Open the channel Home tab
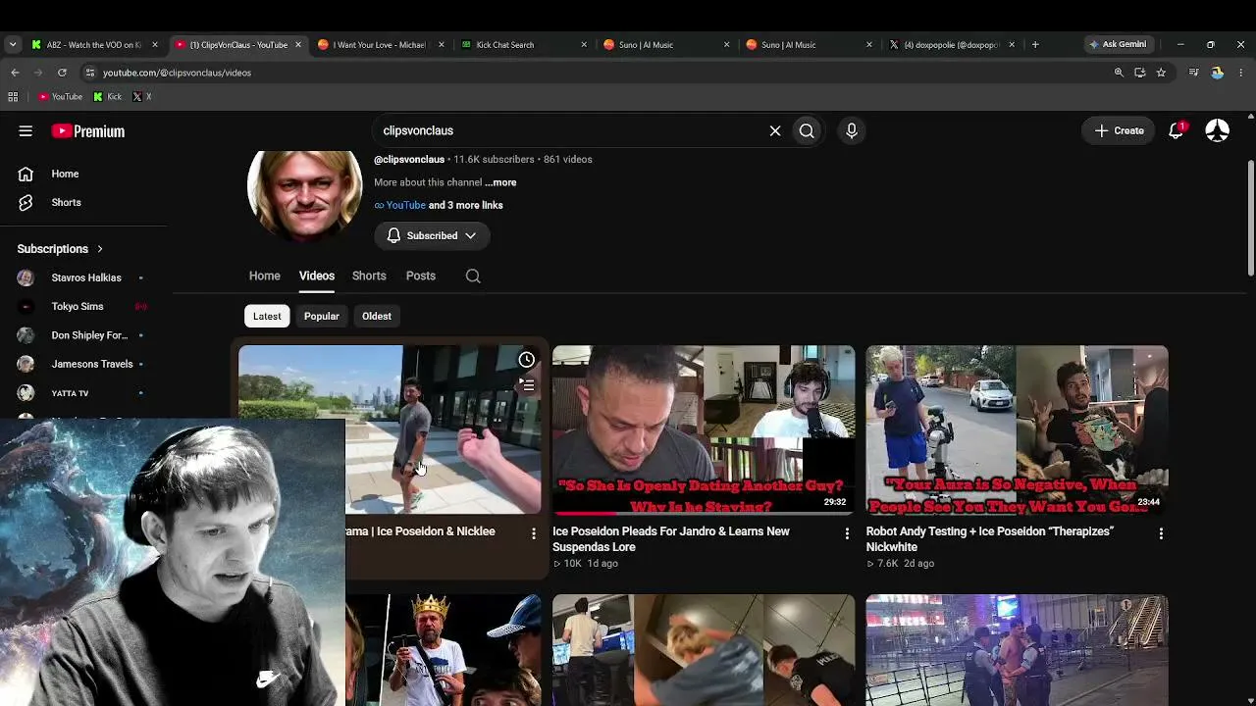This screenshot has height=706, width=1256. tap(265, 276)
